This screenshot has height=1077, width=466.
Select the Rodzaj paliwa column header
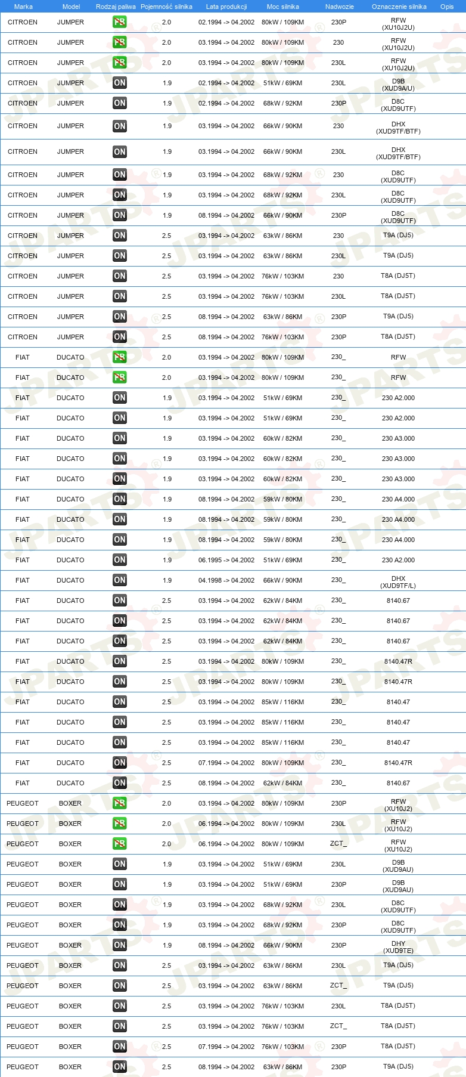pyautogui.click(x=116, y=7)
